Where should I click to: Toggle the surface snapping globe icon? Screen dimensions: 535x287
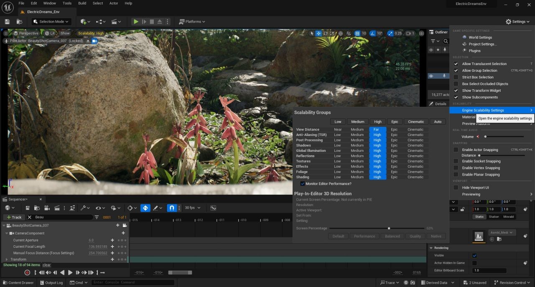click(x=341, y=33)
